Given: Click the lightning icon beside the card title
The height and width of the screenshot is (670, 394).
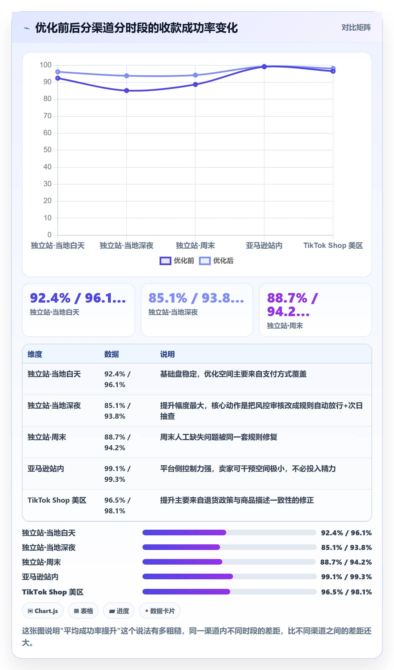Looking at the screenshot, I should 27,28.
